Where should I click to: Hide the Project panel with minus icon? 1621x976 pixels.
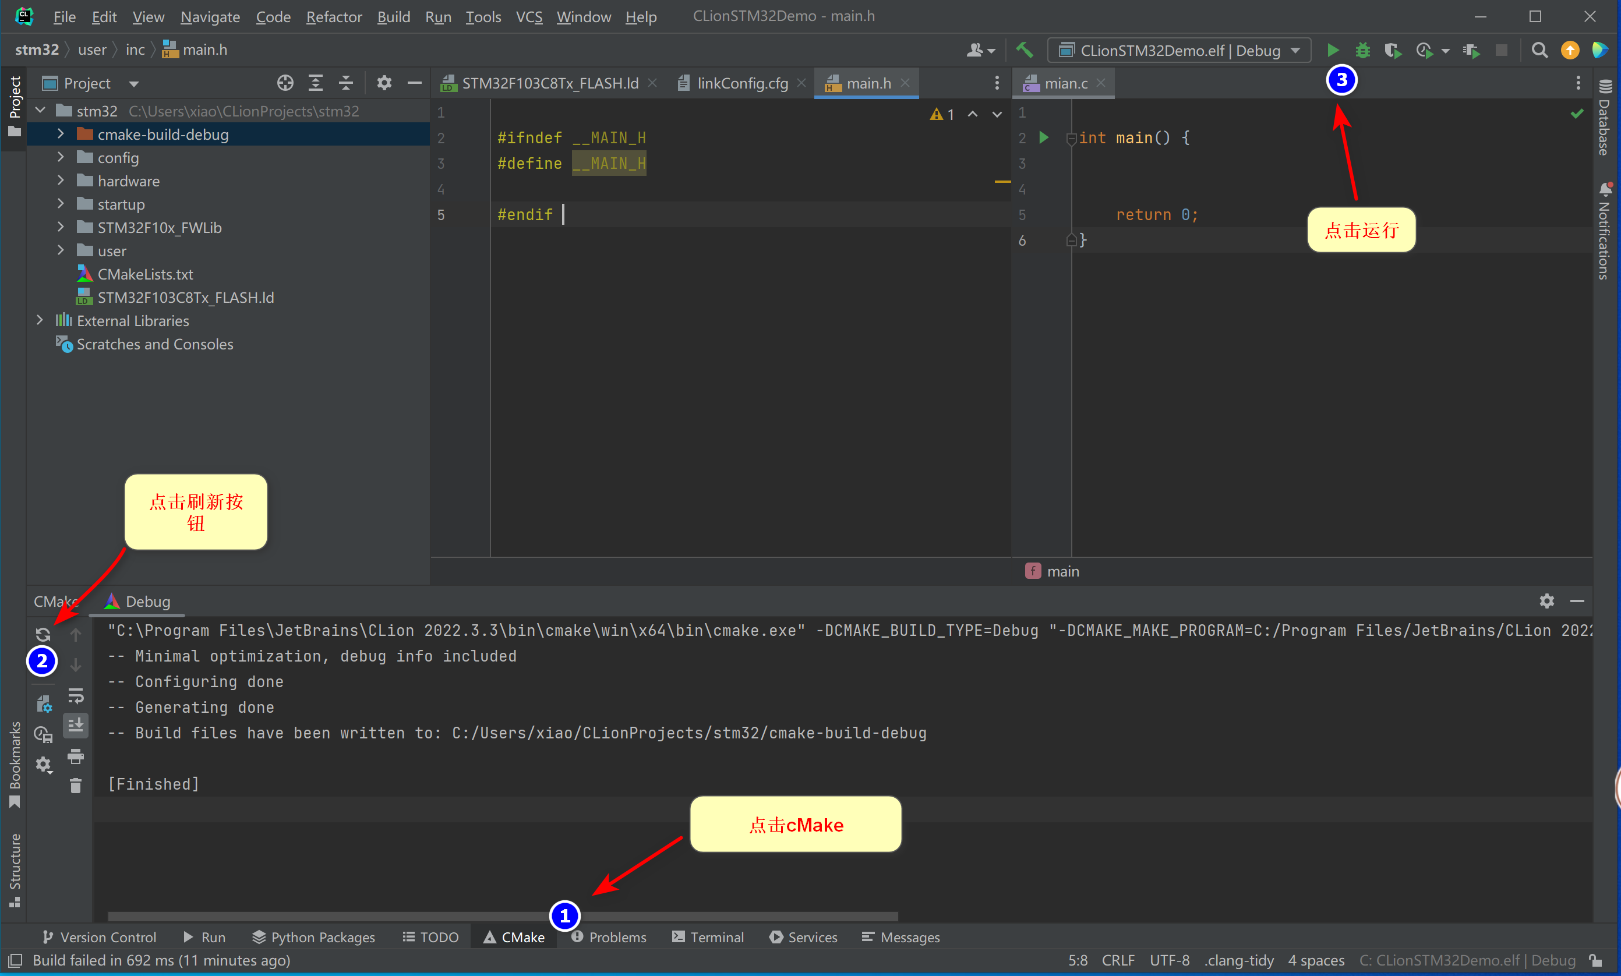tap(414, 83)
